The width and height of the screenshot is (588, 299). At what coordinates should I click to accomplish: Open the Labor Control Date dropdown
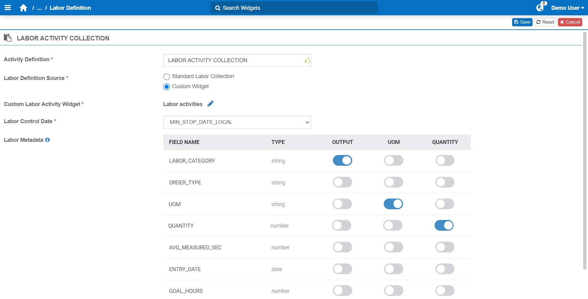coord(237,122)
